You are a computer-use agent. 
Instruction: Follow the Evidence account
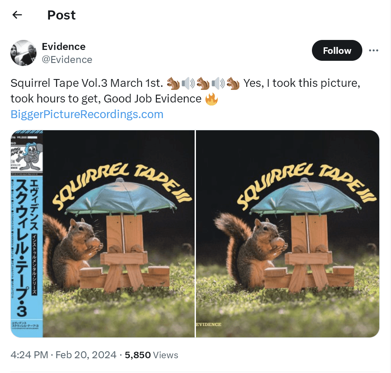pos(337,51)
